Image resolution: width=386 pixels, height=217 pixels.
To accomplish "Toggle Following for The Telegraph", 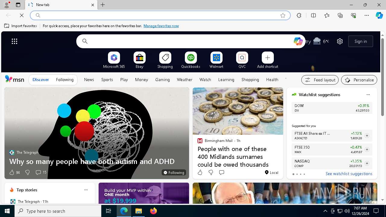I will coord(174,173).
